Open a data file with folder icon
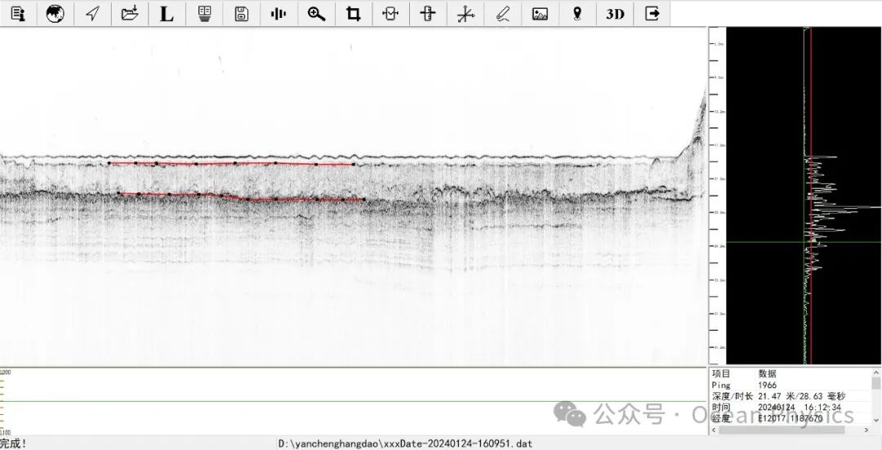This screenshot has width=882, height=450. (129, 14)
